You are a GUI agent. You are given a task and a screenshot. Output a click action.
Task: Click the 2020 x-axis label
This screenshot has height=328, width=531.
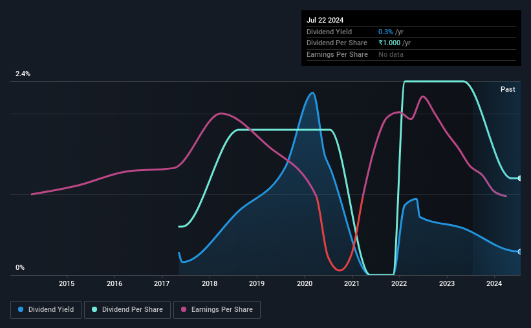pyautogui.click(x=305, y=283)
